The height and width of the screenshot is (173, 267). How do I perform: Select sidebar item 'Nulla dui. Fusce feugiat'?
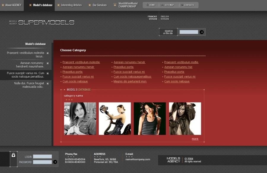tap(29, 85)
